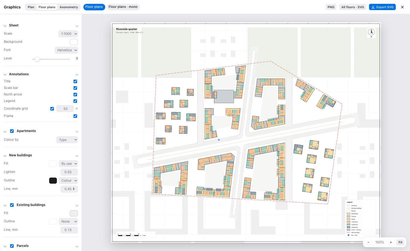Click the Lighten value field showing 0.55

pos(69,172)
